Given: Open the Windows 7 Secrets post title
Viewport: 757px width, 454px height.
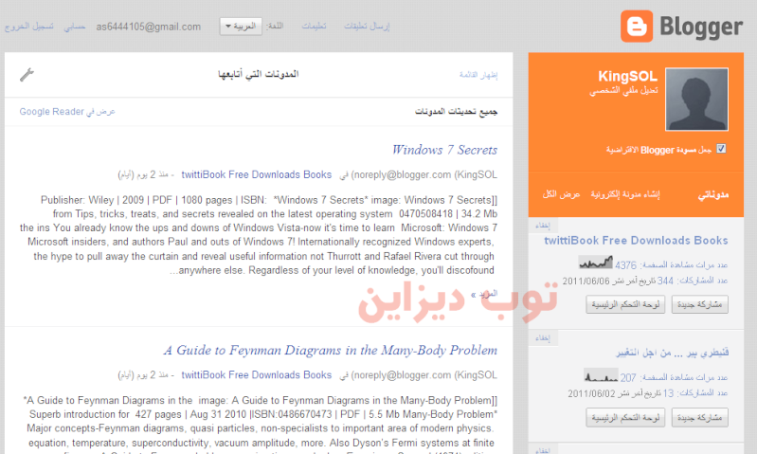Looking at the screenshot, I should [444, 150].
